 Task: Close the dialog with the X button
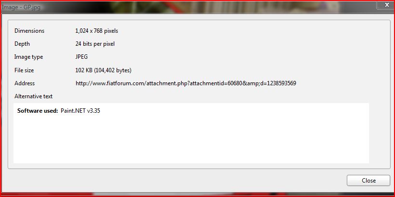(386, 5)
